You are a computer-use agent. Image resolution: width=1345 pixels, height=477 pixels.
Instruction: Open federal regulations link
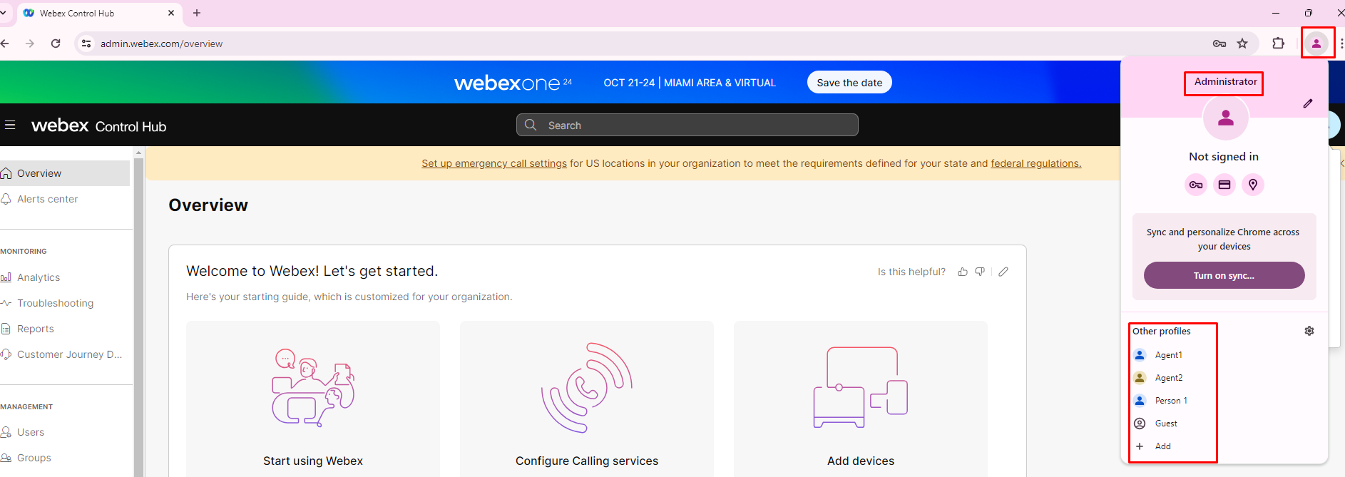1036,163
